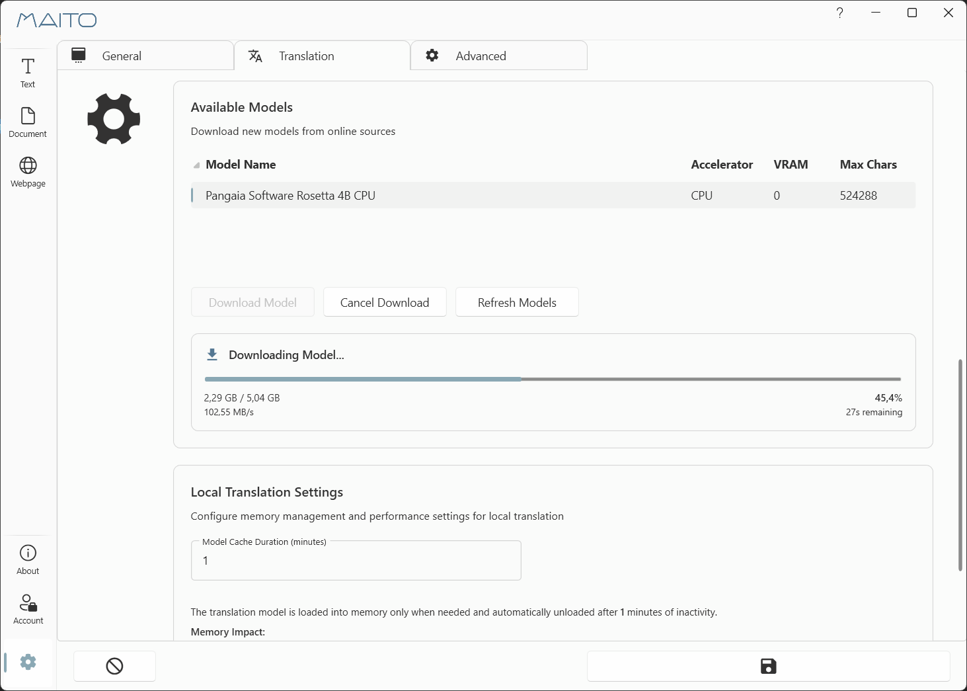Sort the list by Max Chars column
The height and width of the screenshot is (691, 967).
(x=868, y=165)
